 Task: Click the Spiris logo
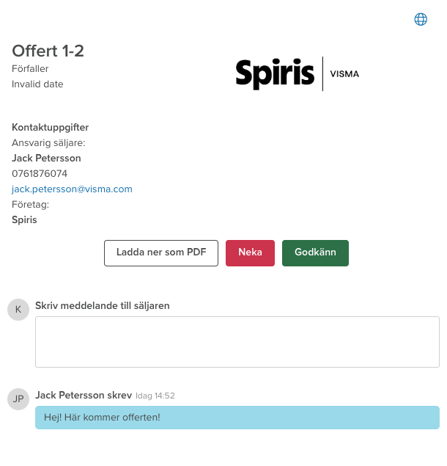(x=276, y=73)
